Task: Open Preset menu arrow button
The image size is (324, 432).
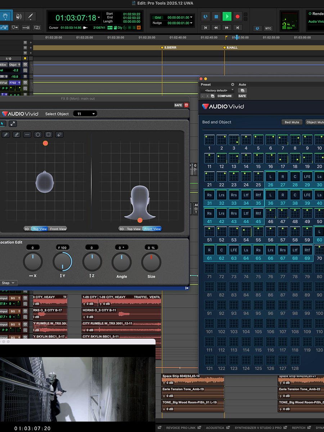Action: point(233,85)
